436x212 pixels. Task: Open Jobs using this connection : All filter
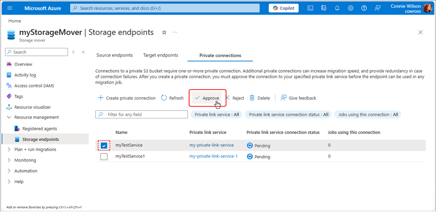pos(368,114)
